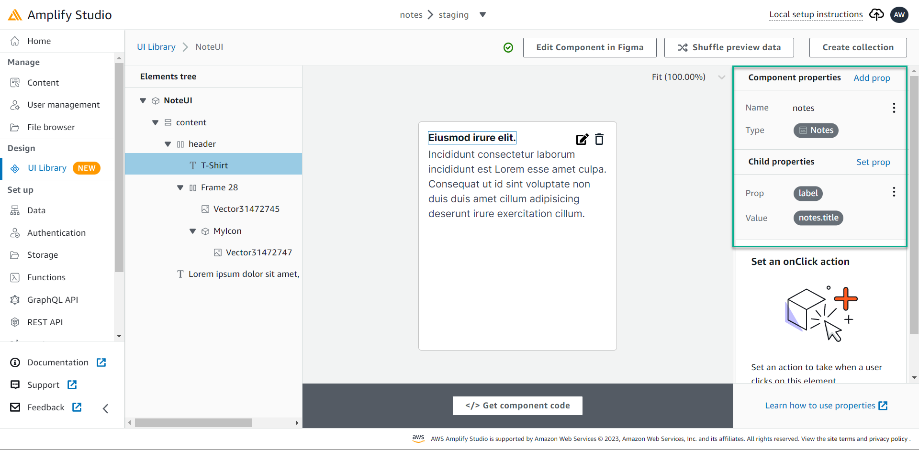Click the Amplify Studio logo icon
This screenshot has height=450, width=919.
[x=15, y=15]
